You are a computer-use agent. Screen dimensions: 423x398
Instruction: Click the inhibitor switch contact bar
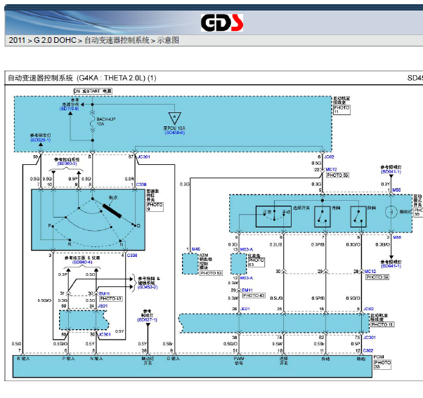(x=112, y=211)
